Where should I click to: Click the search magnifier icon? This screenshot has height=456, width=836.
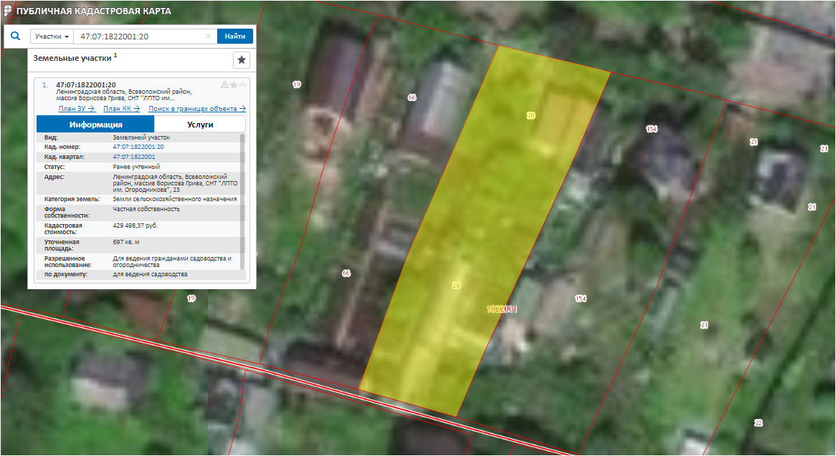(14, 36)
